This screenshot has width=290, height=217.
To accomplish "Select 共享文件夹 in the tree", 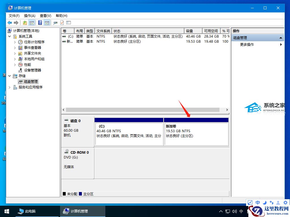I will coord(33,53).
